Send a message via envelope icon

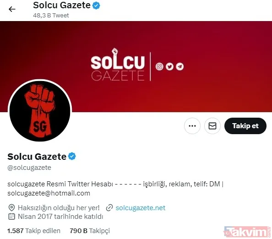click(x=212, y=126)
